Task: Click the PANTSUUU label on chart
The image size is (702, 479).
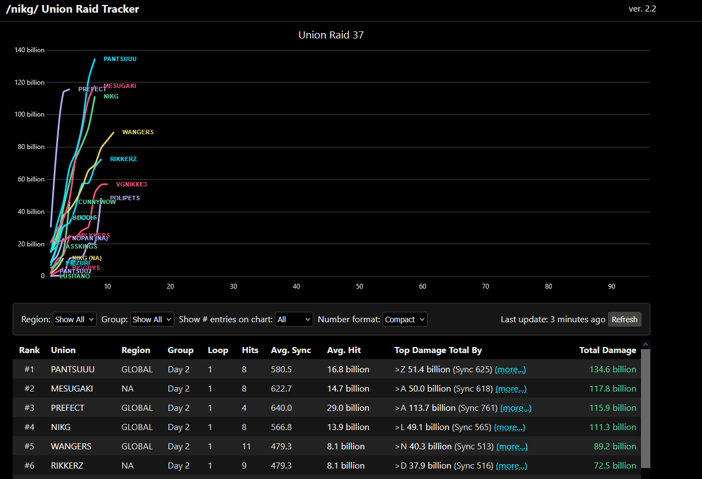Action: 120,59
